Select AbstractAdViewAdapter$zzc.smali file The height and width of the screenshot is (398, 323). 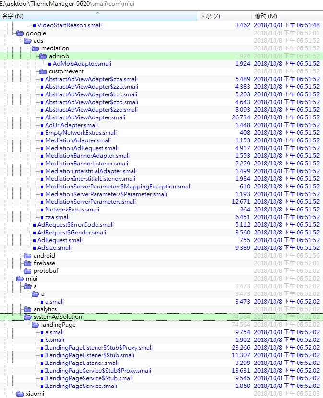pos(91,94)
